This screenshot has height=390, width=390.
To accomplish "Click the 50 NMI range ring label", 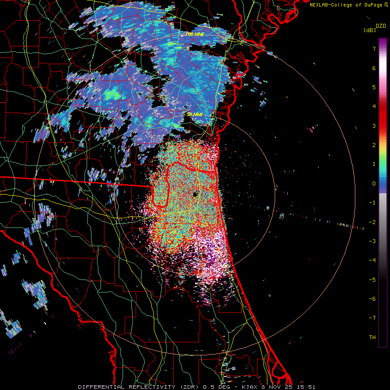I will (x=195, y=115).
